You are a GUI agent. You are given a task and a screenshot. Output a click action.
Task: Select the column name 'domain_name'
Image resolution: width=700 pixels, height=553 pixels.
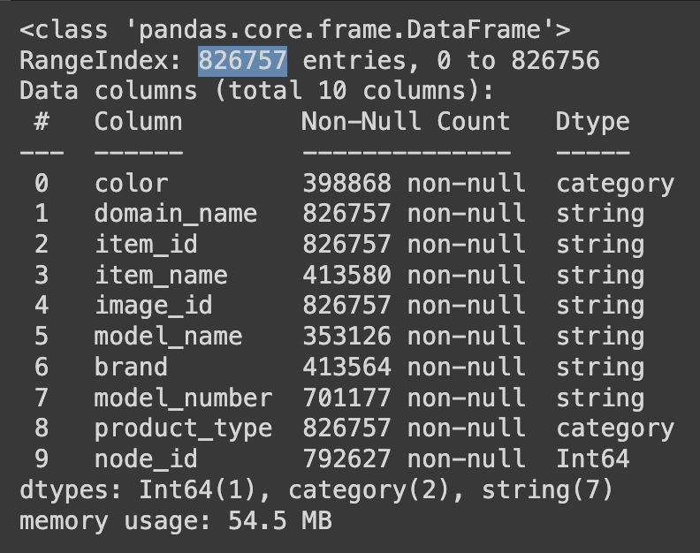coord(176,214)
